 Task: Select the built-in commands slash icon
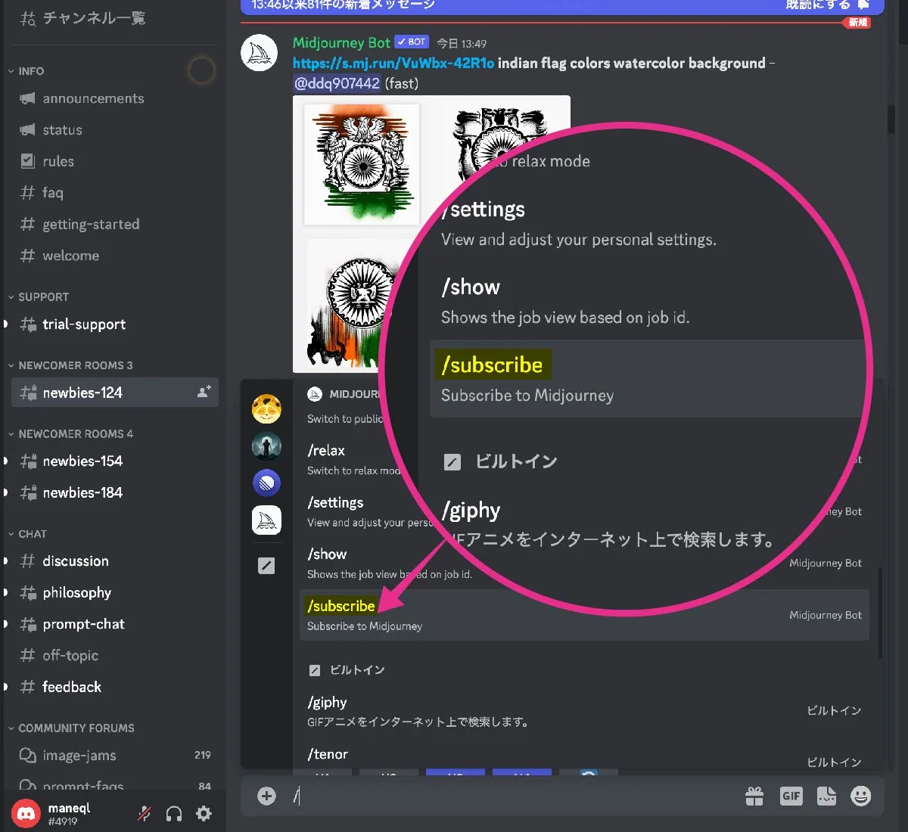point(266,566)
